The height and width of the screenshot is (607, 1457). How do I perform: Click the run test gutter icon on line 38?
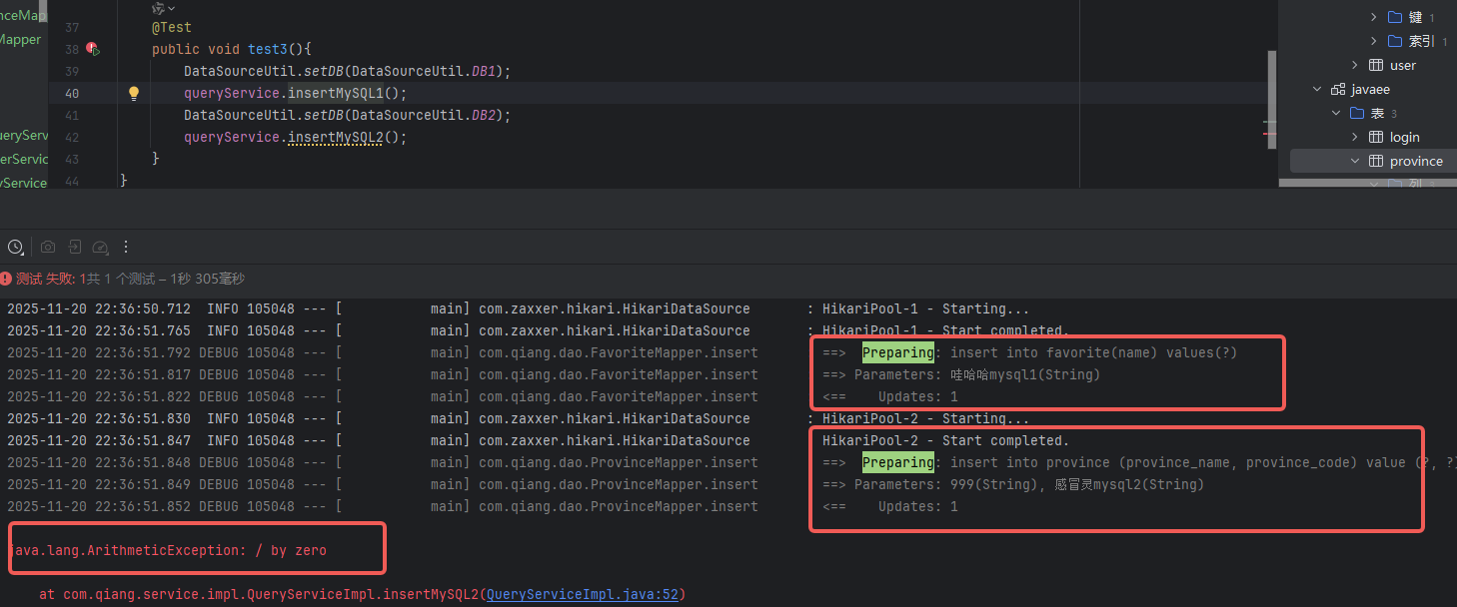click(x=92, y=49)
